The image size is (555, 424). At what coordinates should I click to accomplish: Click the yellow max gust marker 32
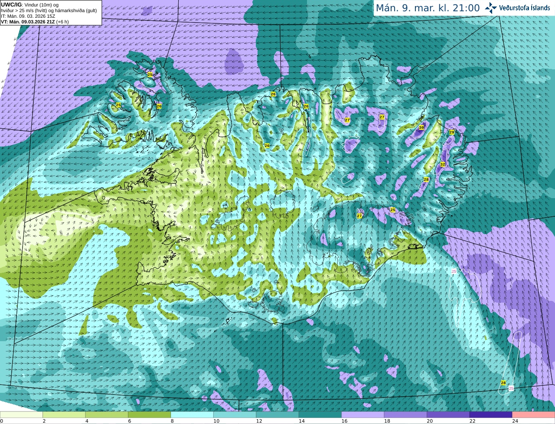click(443, 164)
